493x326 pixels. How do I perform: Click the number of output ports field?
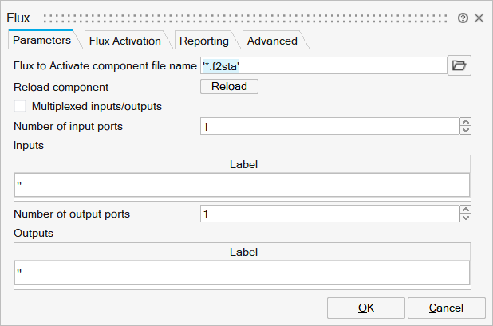coord(329,214)
